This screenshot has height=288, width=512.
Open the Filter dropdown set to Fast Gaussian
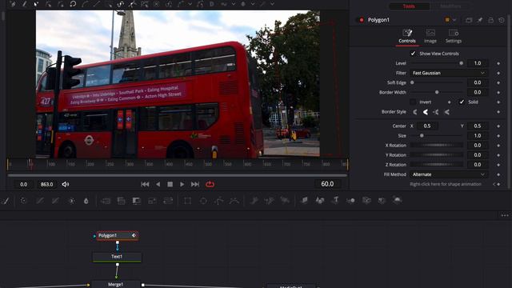pos(449,73)
